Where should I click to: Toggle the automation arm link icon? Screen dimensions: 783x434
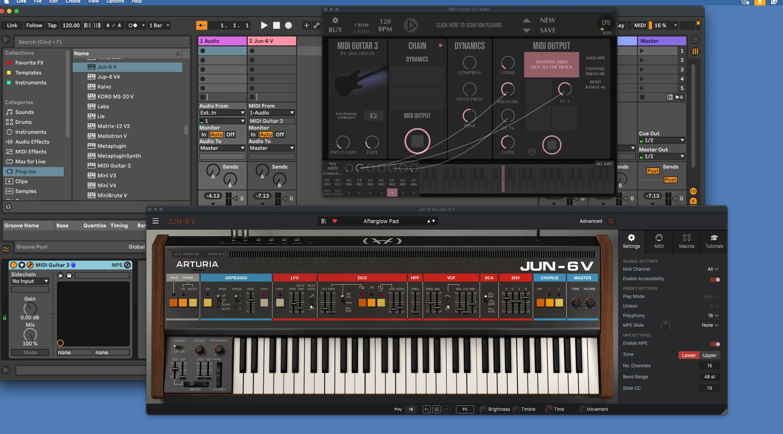(x=316, y=25)
